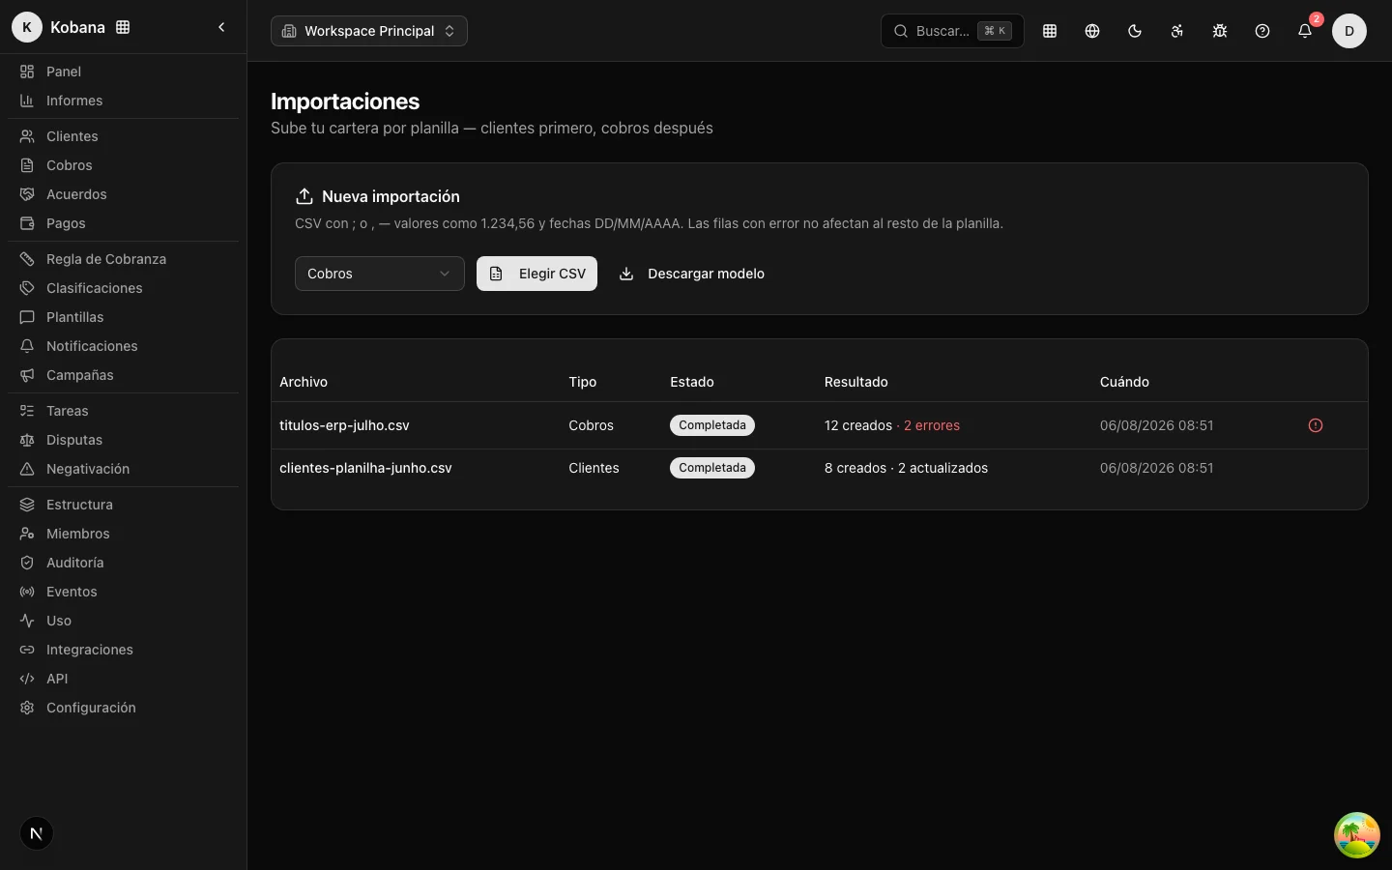Open the Panel menu item
1392x870 pixels.
pos(123,72)
